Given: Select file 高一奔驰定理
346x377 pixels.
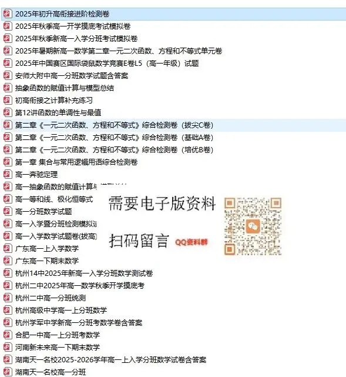Looking at the screenshot, I should coord(36,174).
